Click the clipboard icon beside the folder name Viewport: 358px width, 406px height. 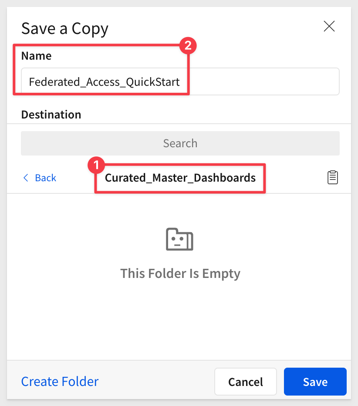pos(332,177)
